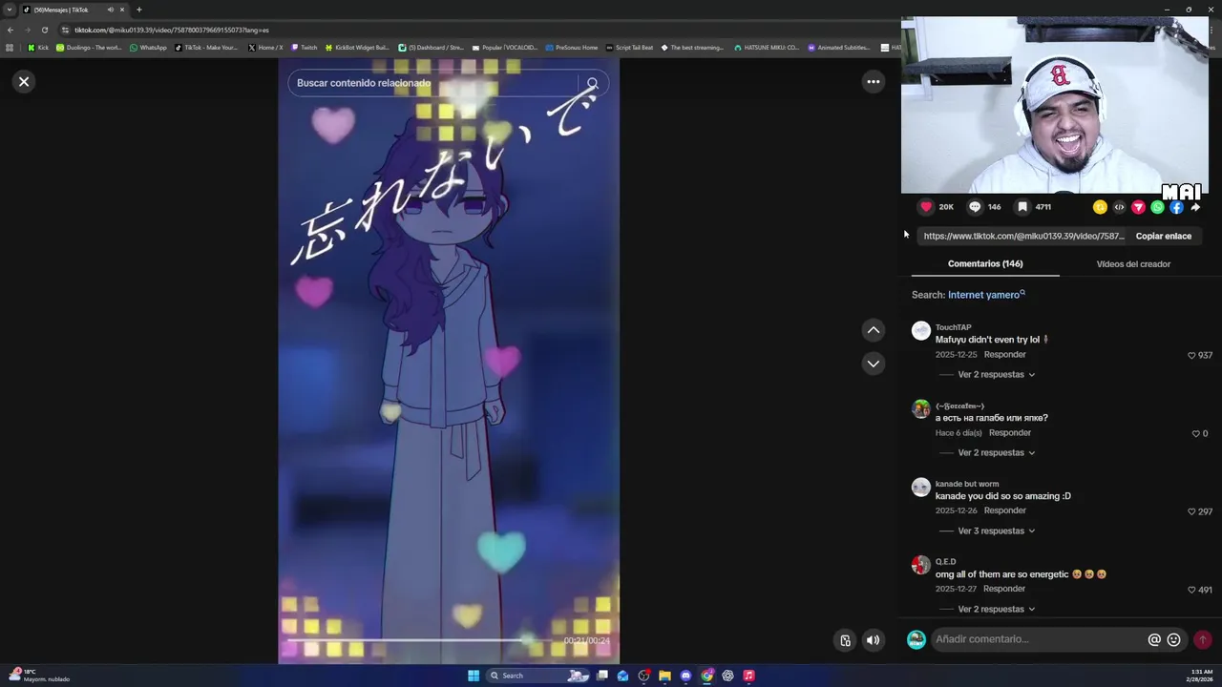Open Internet yamero search suggestion link
This screenshot has height=687, width=1222.
[986, 295]
